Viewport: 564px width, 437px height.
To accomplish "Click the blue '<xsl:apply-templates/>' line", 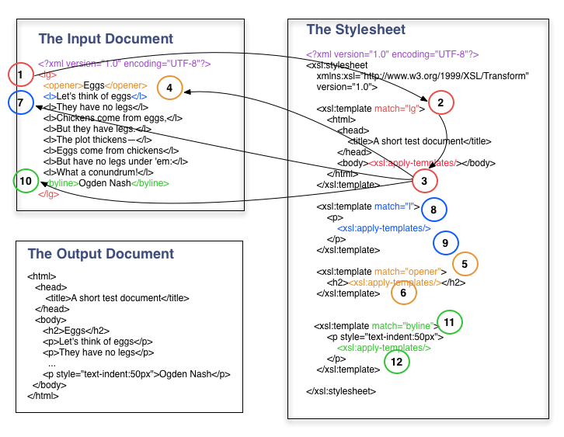I will tap(384, 228).
